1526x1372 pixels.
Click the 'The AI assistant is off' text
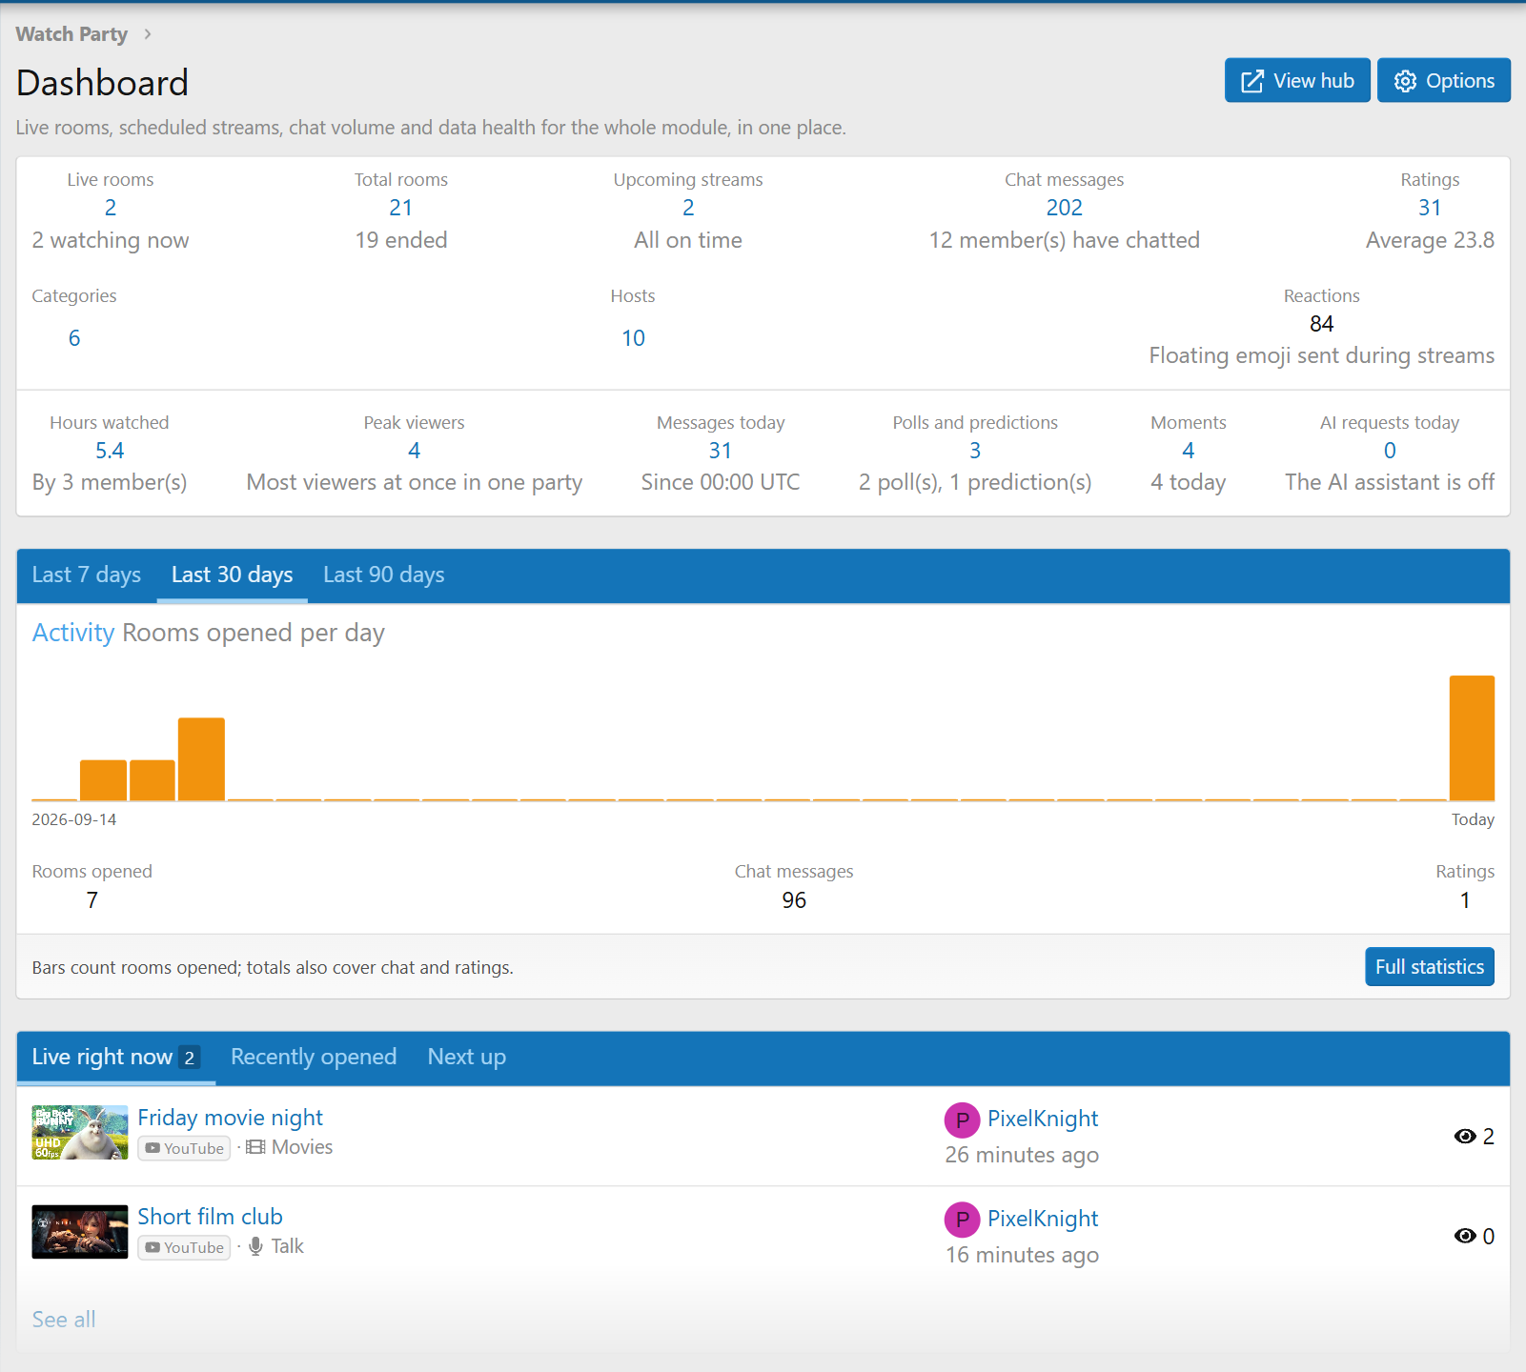coord(1389,482)
